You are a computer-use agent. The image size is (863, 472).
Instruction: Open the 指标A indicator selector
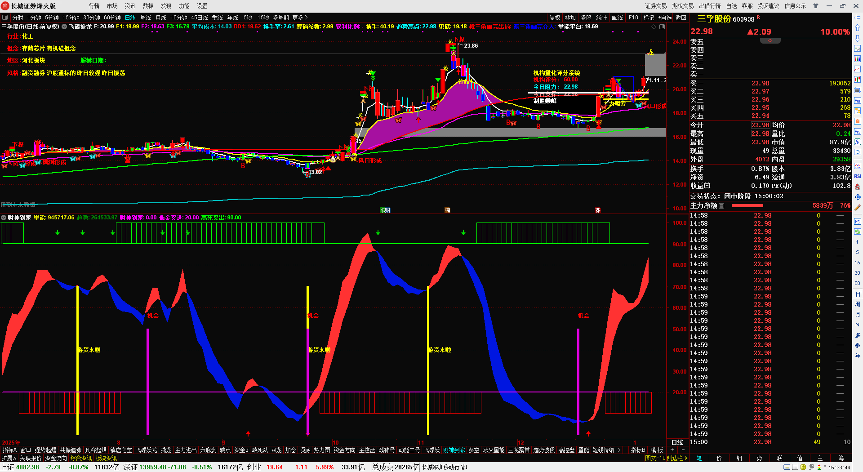[x=9, y=450]
